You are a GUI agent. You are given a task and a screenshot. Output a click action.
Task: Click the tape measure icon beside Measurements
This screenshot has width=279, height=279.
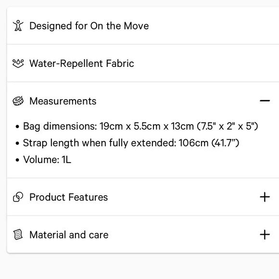click(x=18, y=101)
